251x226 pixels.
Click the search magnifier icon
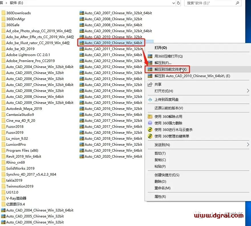238,3
